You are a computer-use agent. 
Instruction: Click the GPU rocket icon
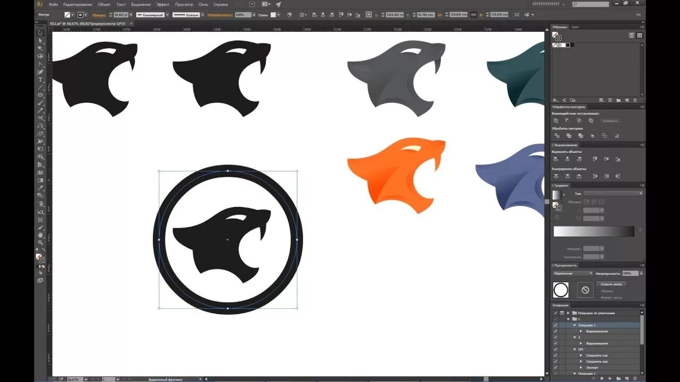pos(278,4)
